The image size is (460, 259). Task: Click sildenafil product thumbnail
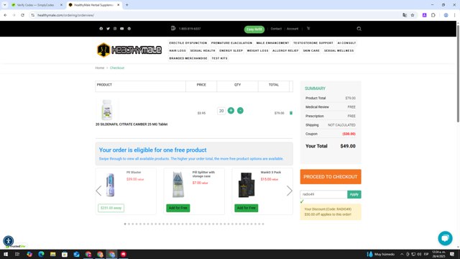[x=107, y=110]
